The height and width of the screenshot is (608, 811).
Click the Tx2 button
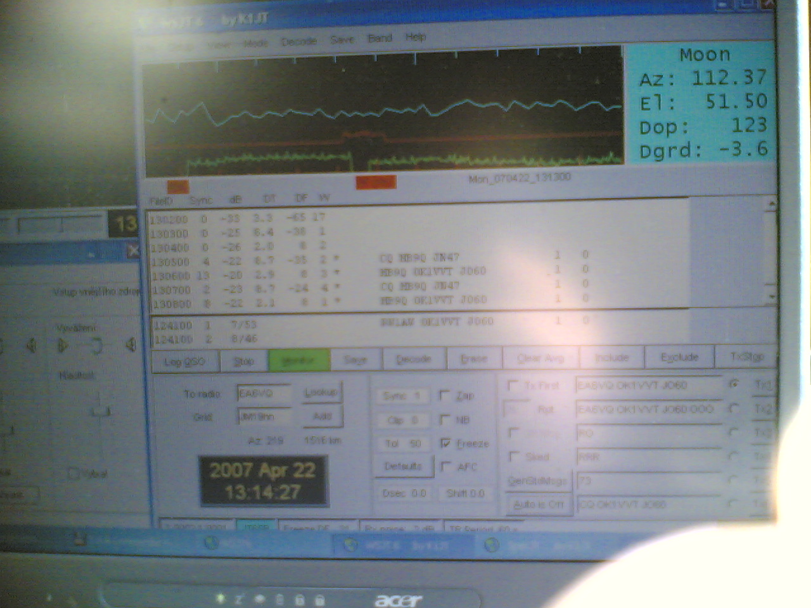[x=762, y=409]
